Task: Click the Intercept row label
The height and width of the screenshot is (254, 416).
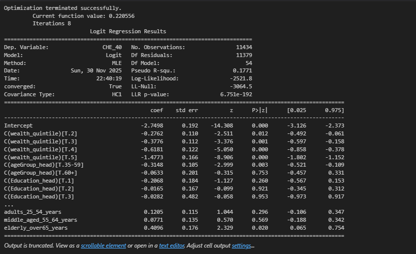Action: click(18, 126)
